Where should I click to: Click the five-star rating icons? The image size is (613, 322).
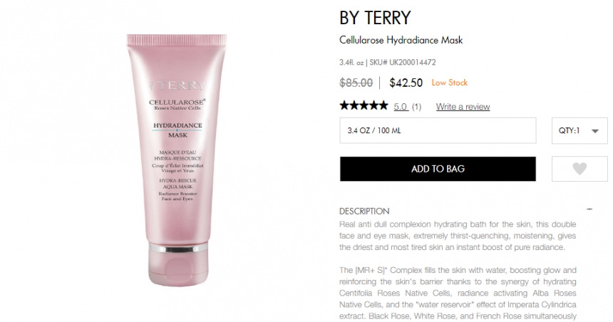[364, 105]
